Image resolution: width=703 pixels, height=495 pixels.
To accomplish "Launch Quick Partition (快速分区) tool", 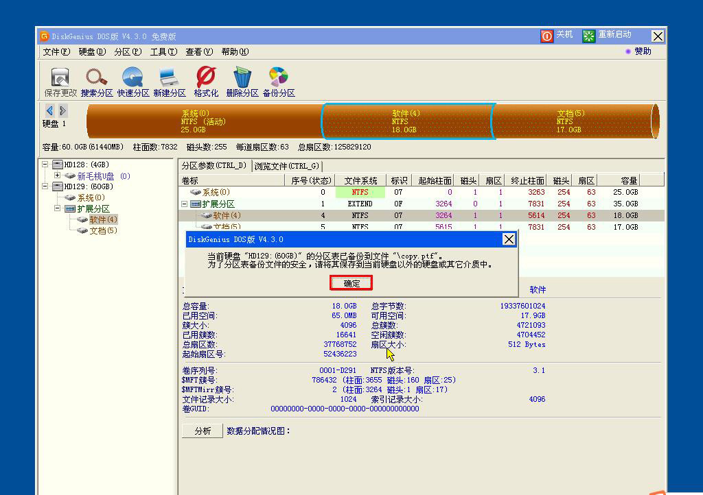I will tap(132, 82).
